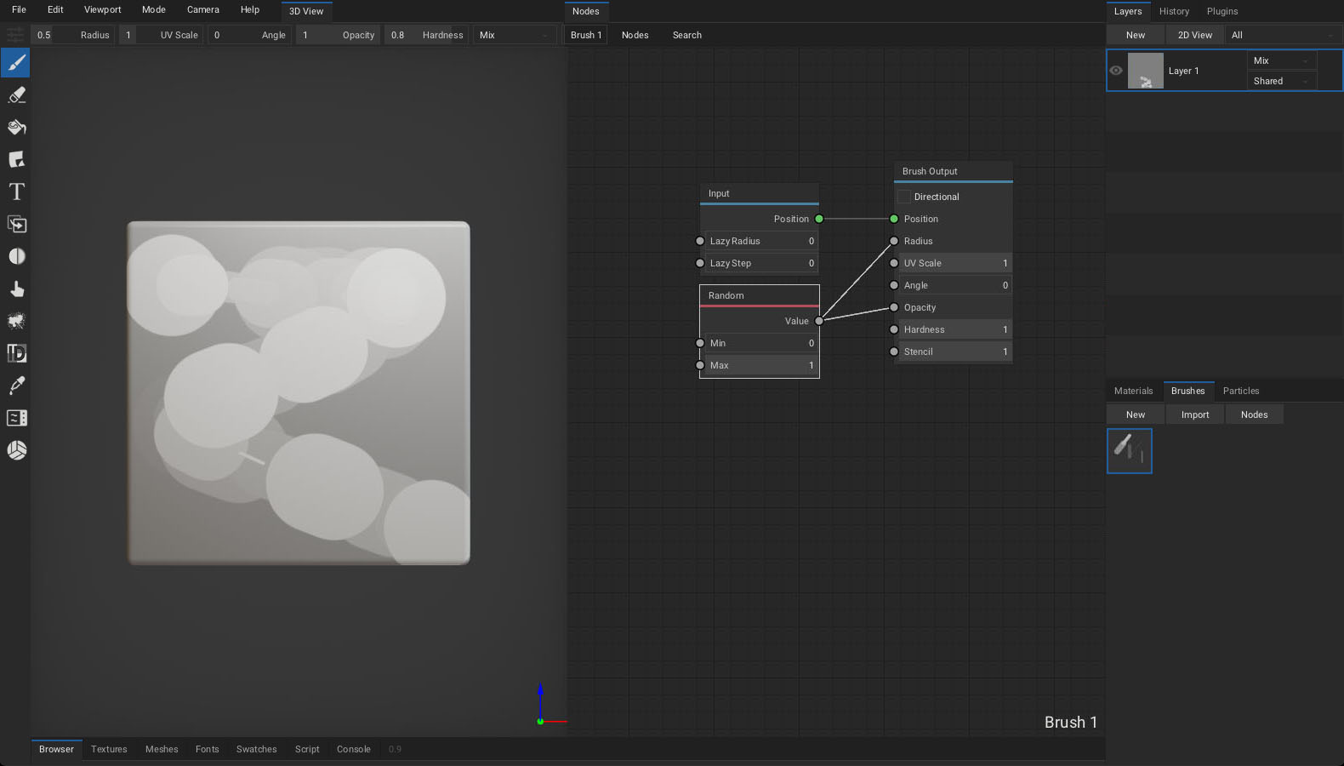Hide Layer 1 using the eye icon
Viewport: 1344px width, 766px height.
[x=1116, y=71]
